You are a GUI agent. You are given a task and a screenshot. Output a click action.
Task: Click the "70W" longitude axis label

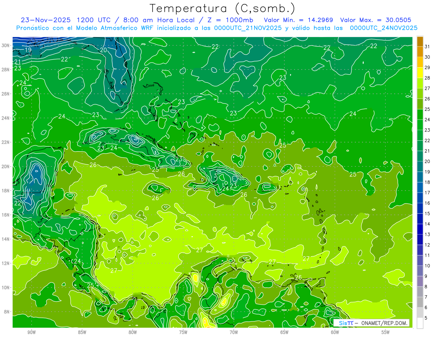coord(234,332)
